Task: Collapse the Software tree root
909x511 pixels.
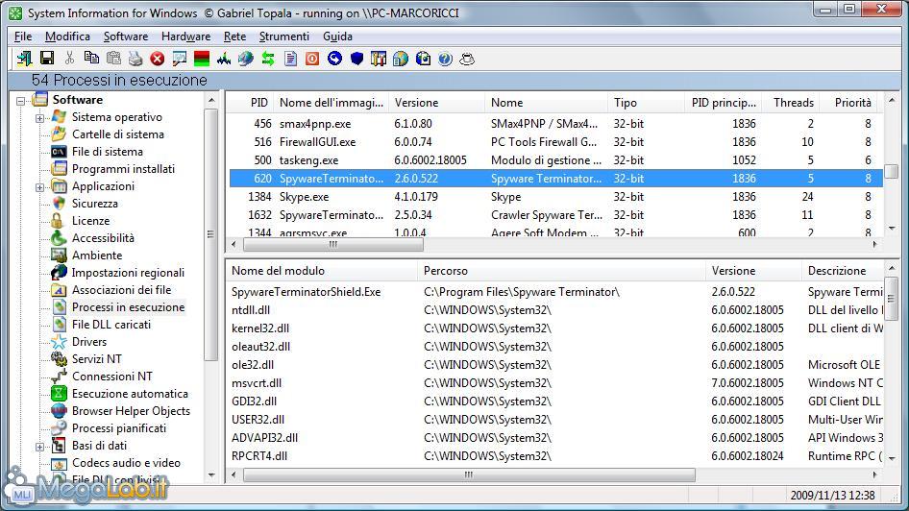Action: [x=21, y=100]
